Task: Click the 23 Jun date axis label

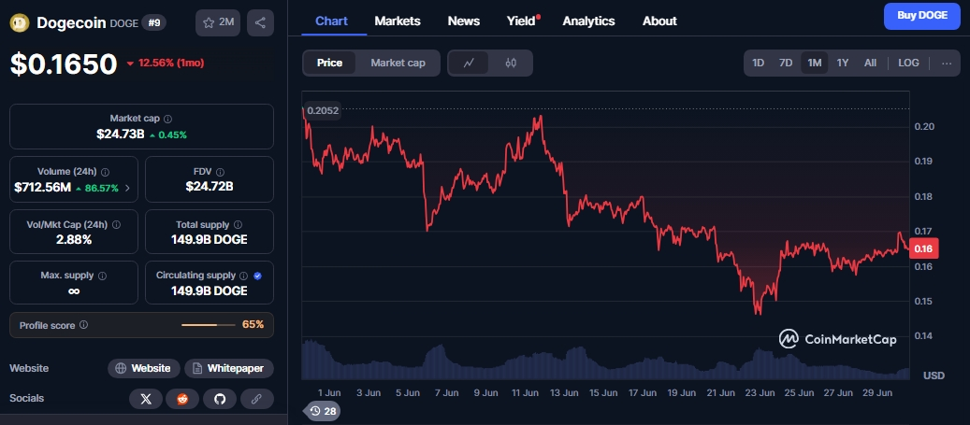Action: pos(760,392)
